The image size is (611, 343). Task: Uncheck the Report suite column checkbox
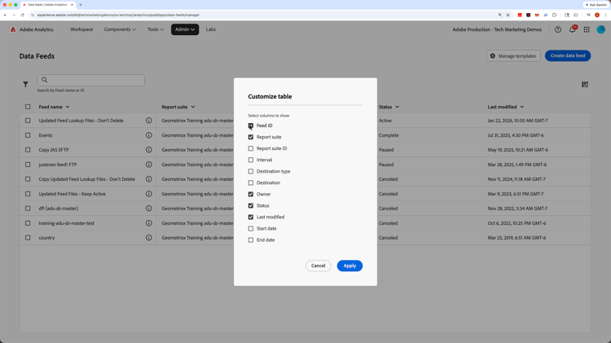pyautogui.click(x=251, y=137)
